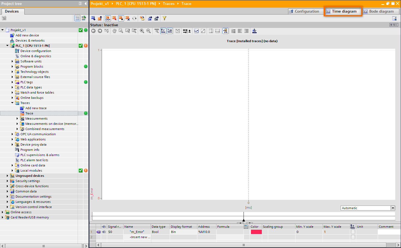
Task: Click the back arrow navigation icon
Action: (93, 31)
